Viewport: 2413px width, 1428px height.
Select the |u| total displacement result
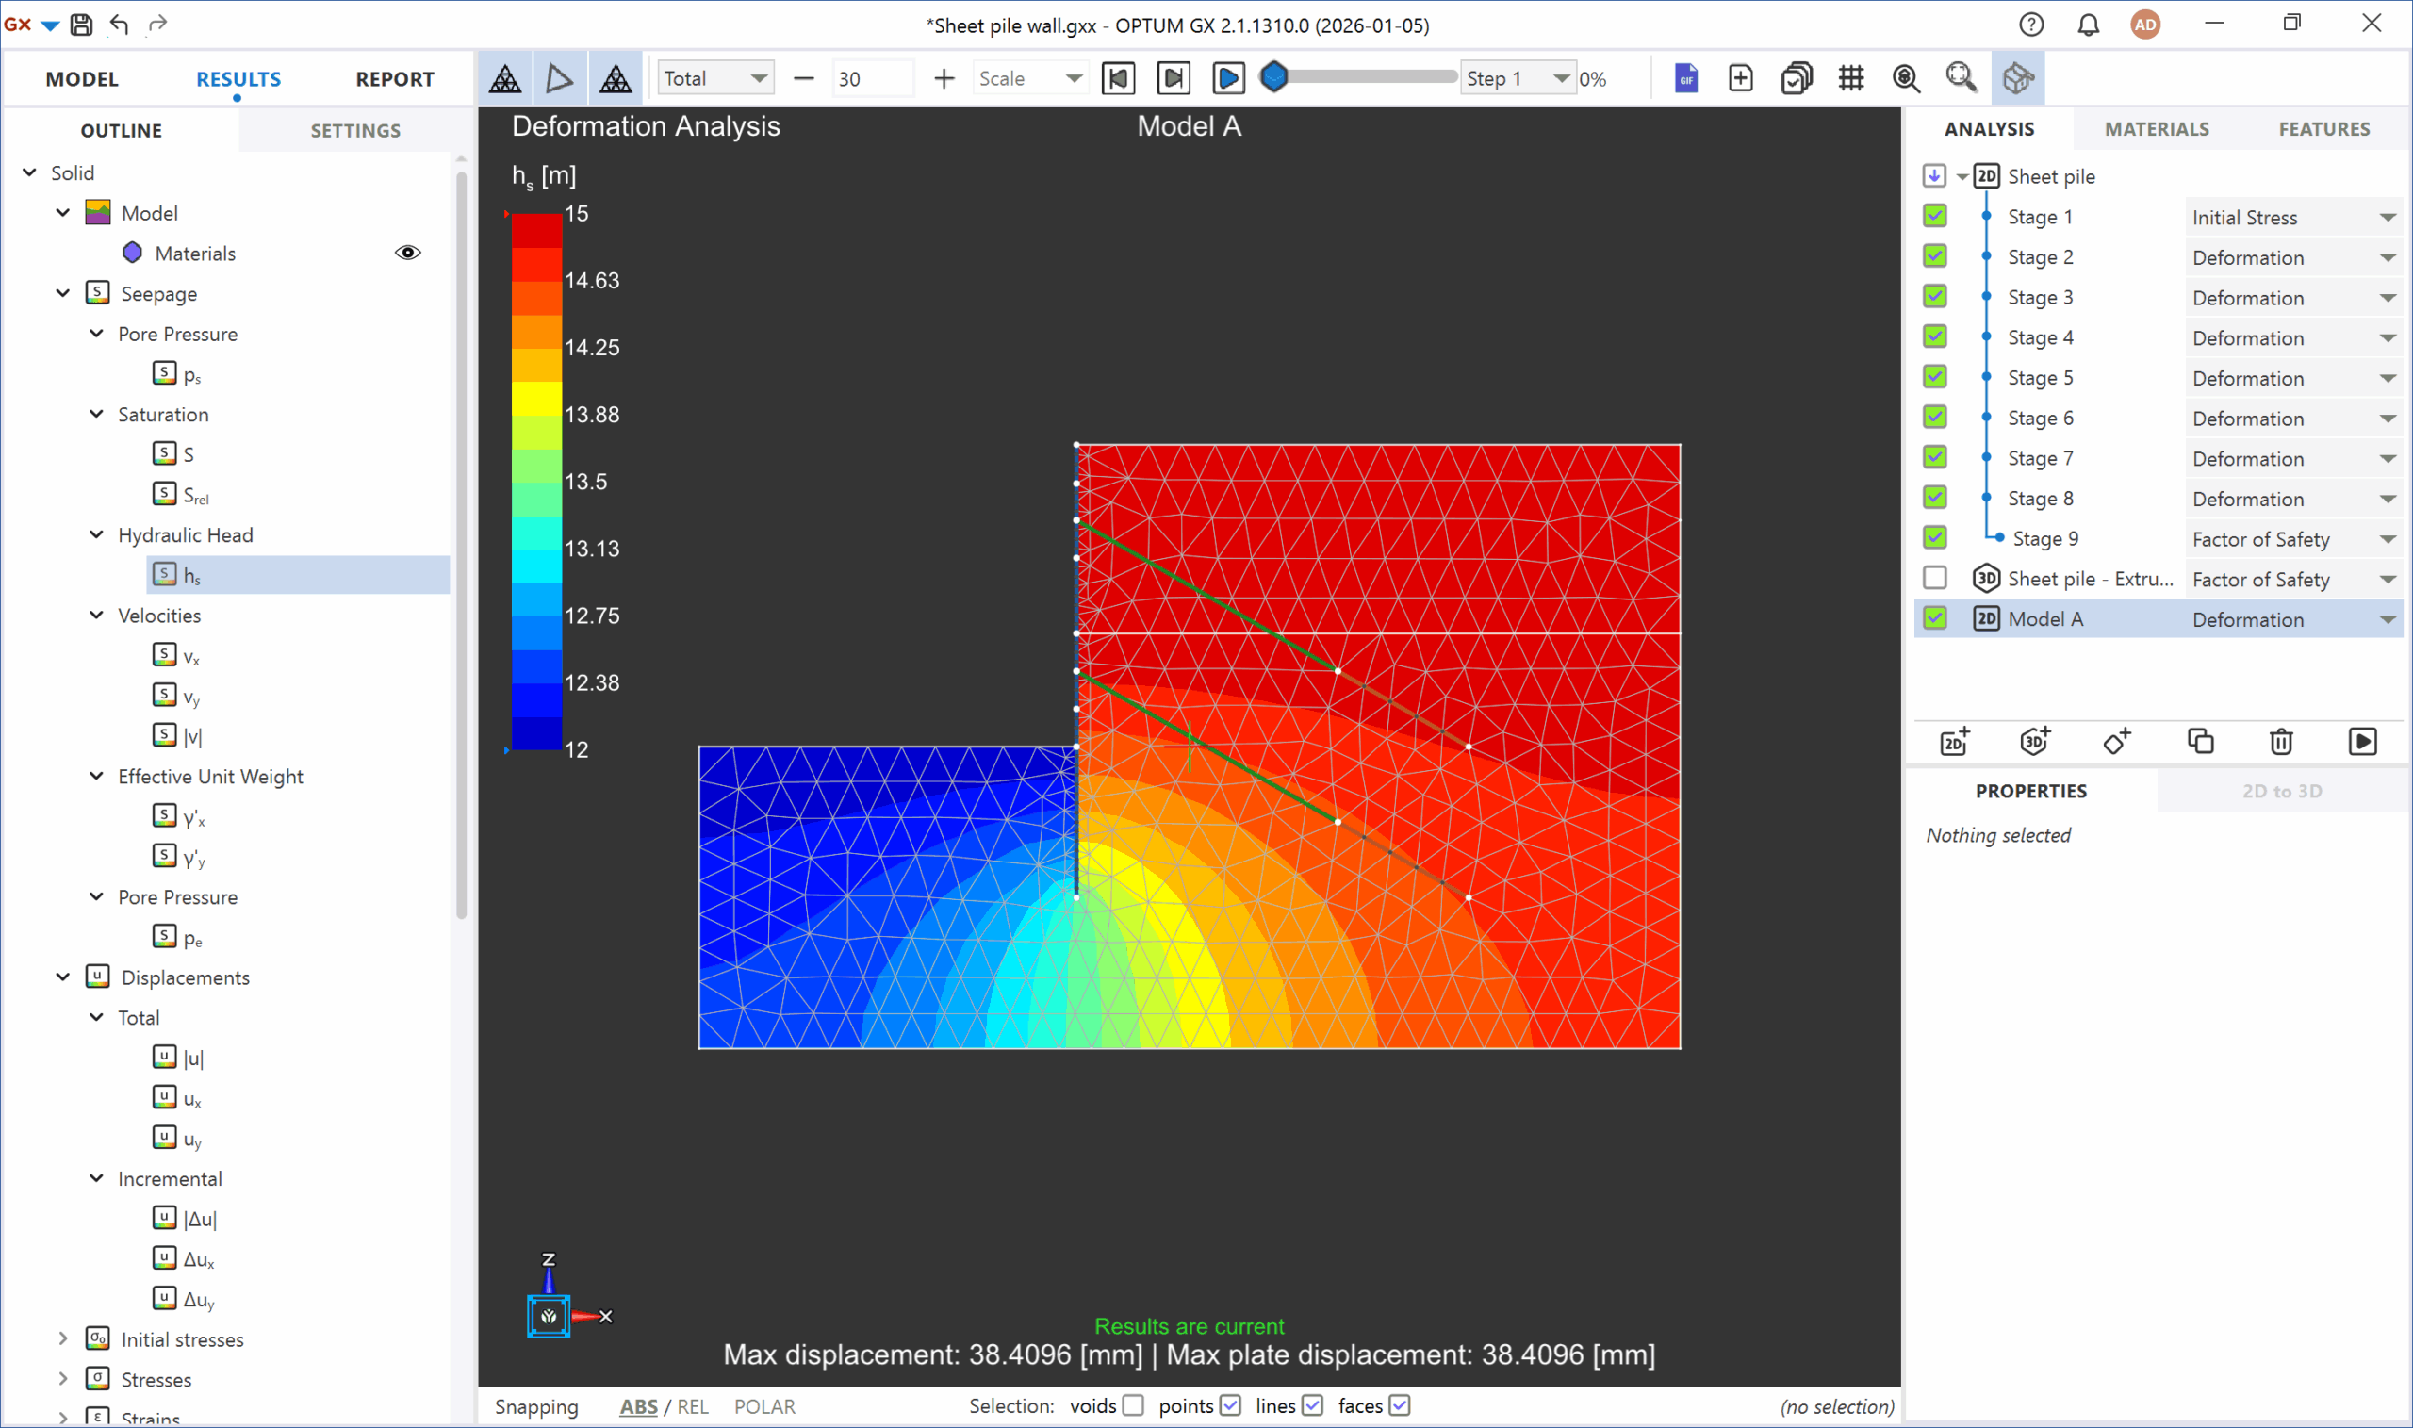[192, 1058]
